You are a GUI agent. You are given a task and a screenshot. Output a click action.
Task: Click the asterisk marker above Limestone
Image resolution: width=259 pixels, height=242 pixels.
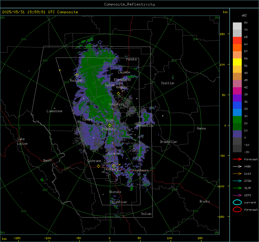tap(54, 108)
